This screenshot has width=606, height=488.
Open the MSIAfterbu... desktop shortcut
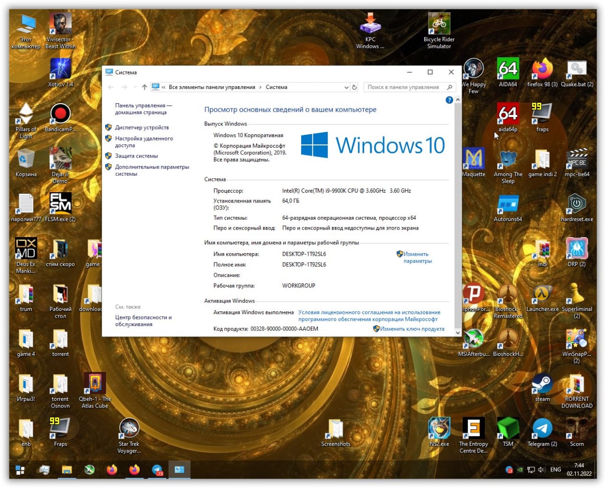(x=474, y=342)
